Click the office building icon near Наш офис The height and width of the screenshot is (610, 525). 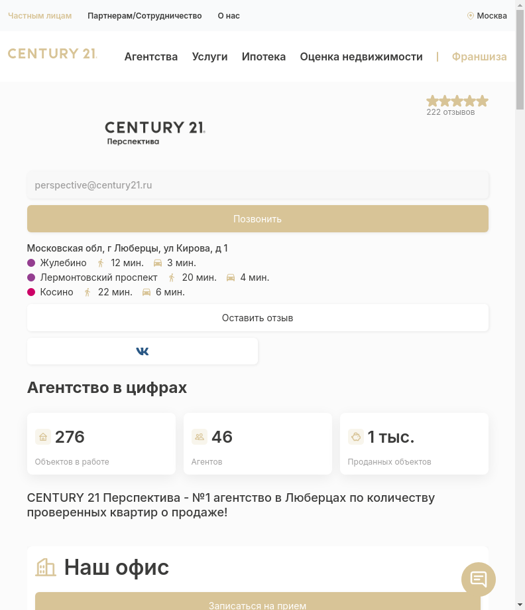pos(46,567)
